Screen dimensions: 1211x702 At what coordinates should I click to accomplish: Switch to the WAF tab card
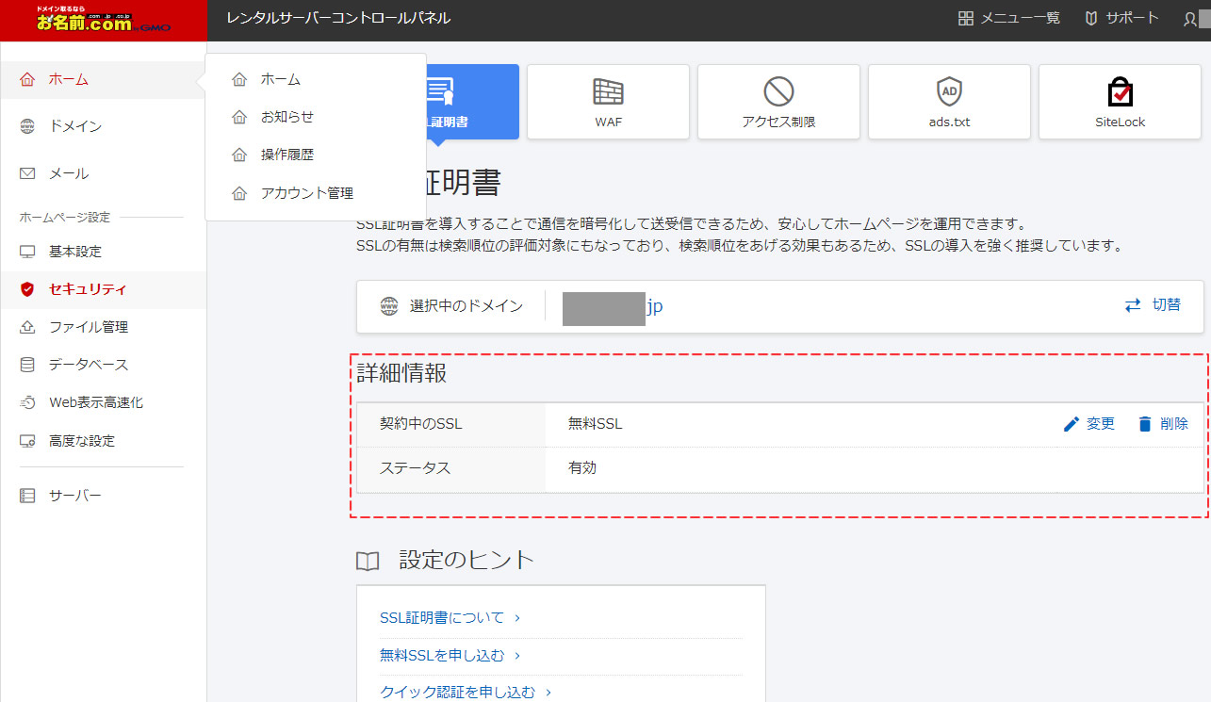point(609,102)
